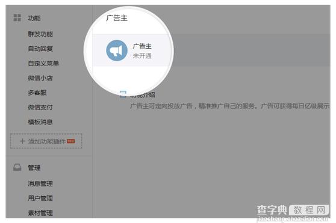Select 素材管理 menu item
The image size is (336, 223).
point(40,213)
